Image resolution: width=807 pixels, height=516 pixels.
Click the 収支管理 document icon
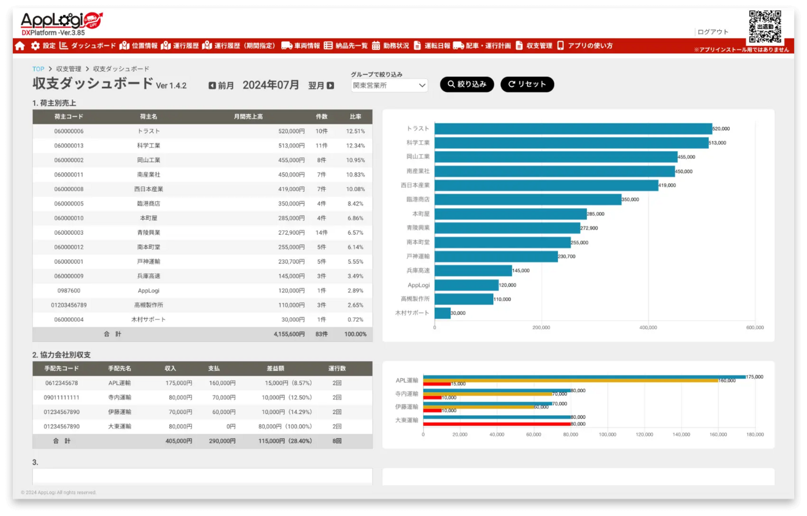[x=519, y=46]
